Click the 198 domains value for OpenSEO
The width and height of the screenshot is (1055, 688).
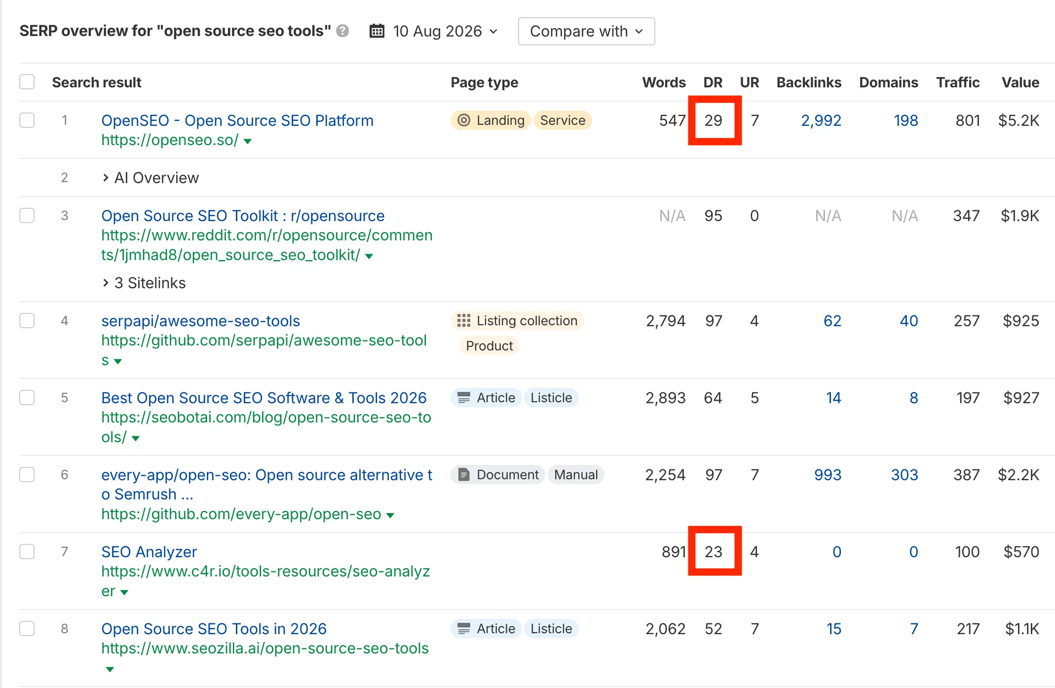pyautogui.click(x=906, y=120)
